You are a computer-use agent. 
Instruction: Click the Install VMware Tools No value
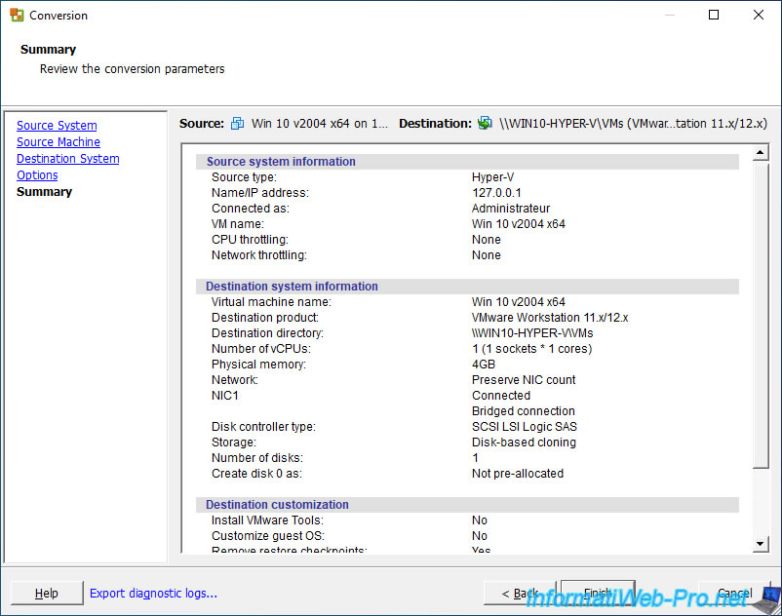click(480, 520)
